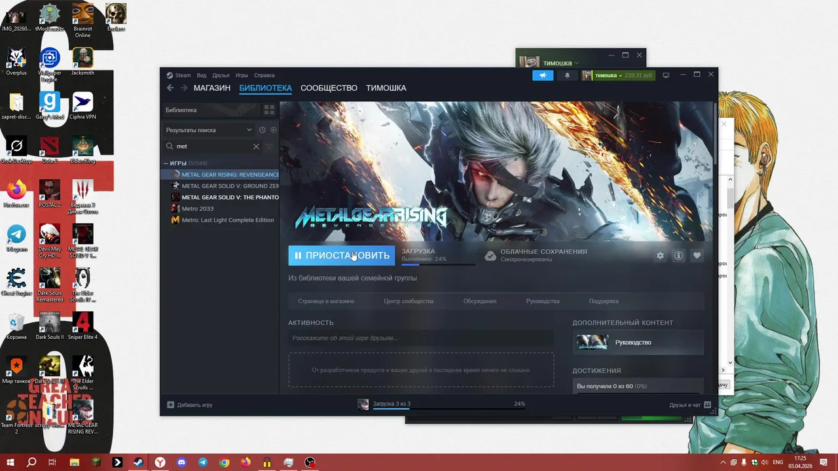Open Windows Start menu
Screen dimensions: 838x471
coord(10,462)
